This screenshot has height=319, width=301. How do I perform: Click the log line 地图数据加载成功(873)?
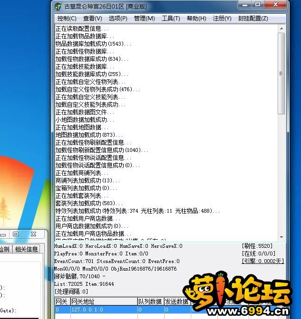point(89,135)
